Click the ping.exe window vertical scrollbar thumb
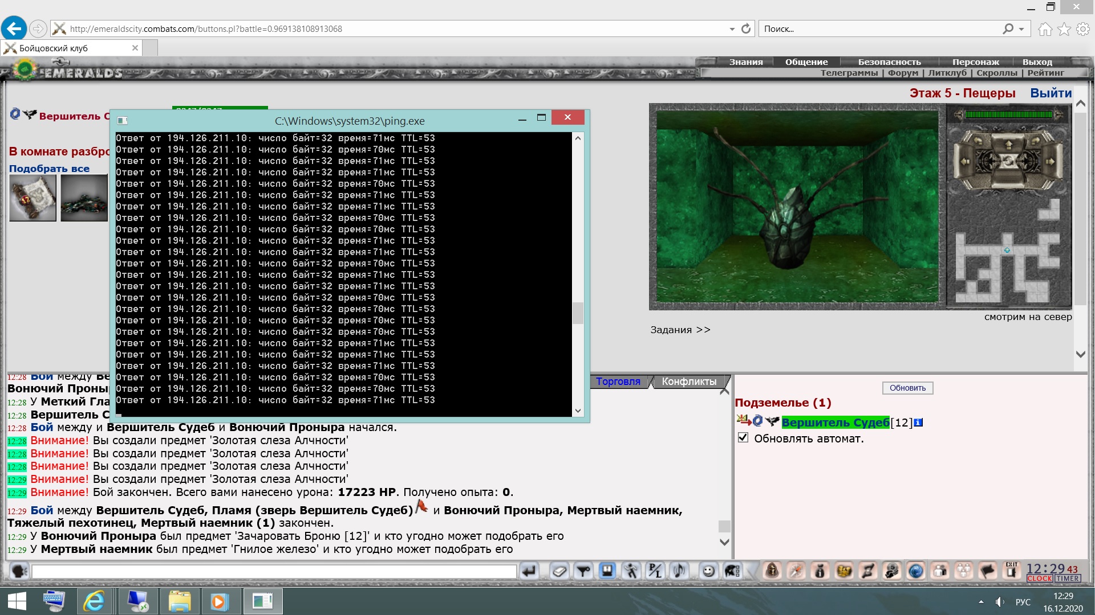Screen dimensions: 1095x615 578,313
